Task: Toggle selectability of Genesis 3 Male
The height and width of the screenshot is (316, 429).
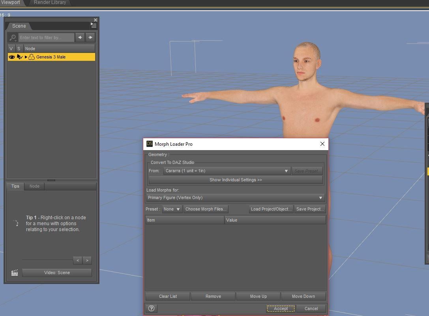Action: tap(19, 57)
